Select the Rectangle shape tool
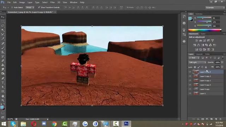Viewport: 226px width, 127px height. (3, 91)
